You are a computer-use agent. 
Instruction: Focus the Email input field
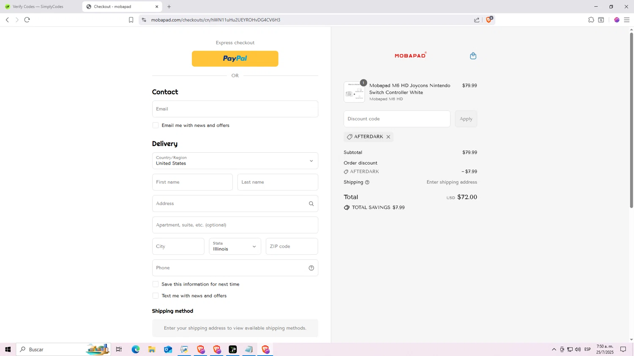[235, 109]
